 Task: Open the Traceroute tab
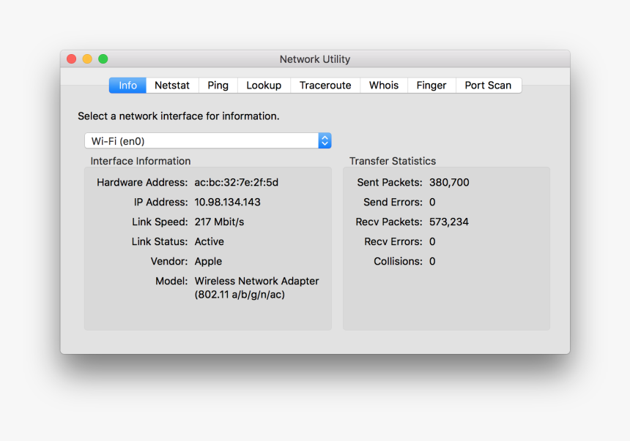point(325,86)
